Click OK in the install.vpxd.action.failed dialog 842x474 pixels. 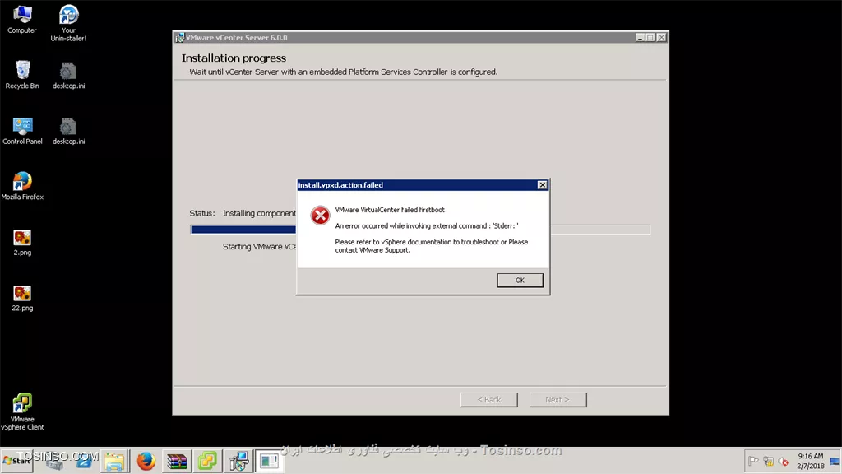coord(520,280)
